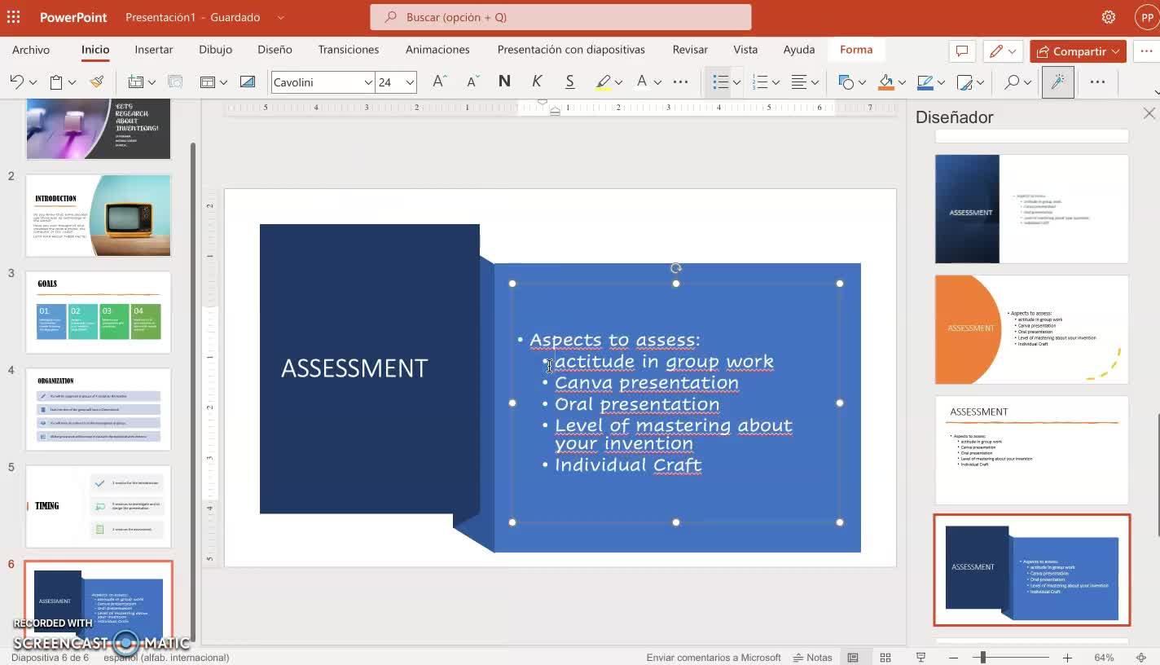1160x665 pixels.
Task: Expand the paste options arrow
Action: tap(72, 82)
